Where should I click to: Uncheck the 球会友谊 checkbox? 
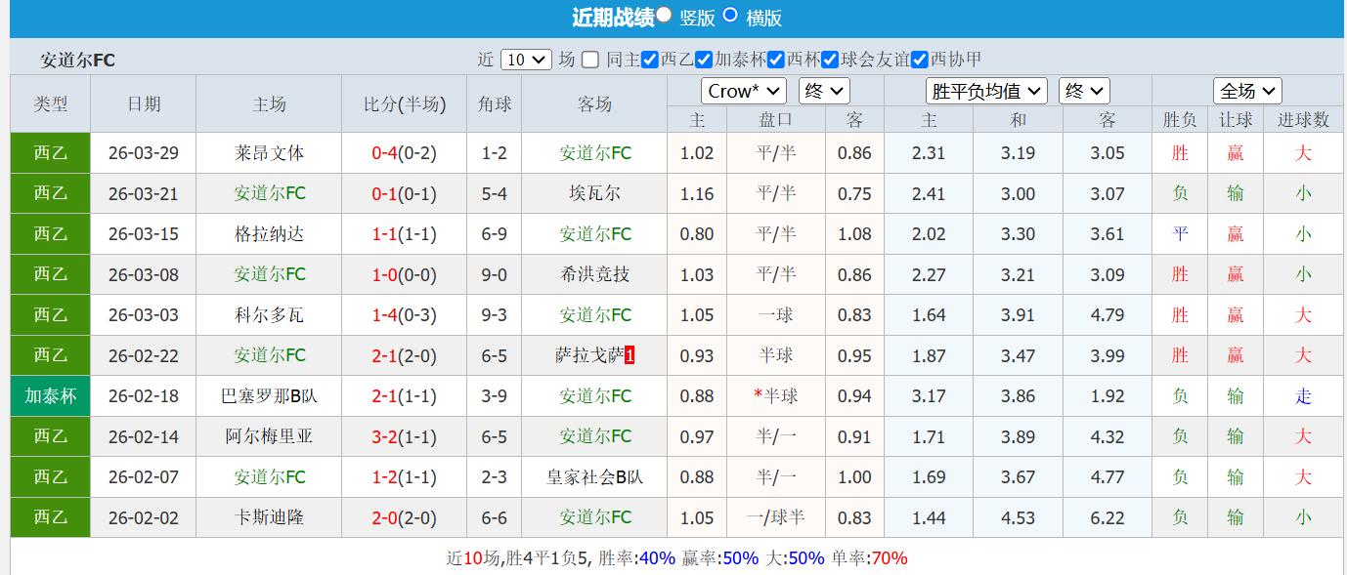(828, 60)
